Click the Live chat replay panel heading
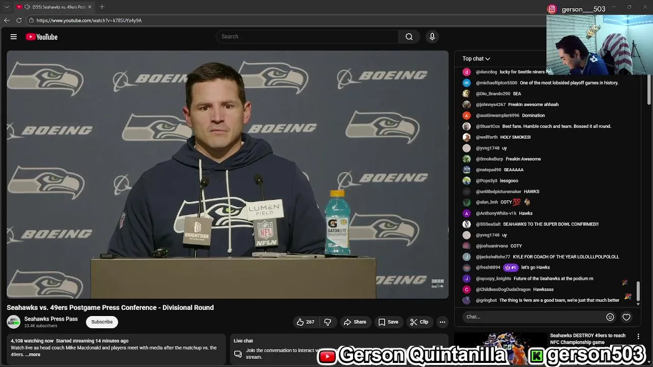Viewport: 653px width, 367px height. point(243,341)
